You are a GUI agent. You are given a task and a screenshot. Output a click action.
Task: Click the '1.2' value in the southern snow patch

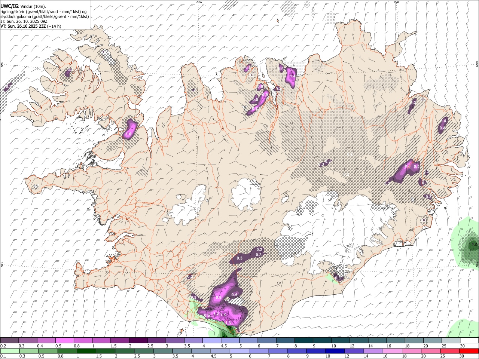[216, 314]
